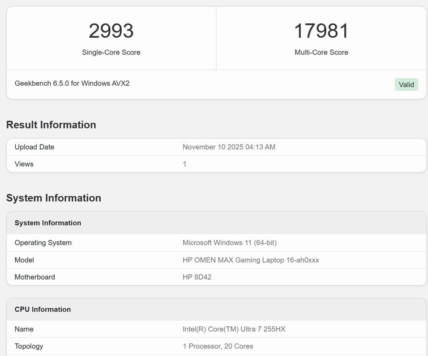Screen dimensions: 428x356
Task: Click the Multi-Core Score label
Action: click(321, 52)
